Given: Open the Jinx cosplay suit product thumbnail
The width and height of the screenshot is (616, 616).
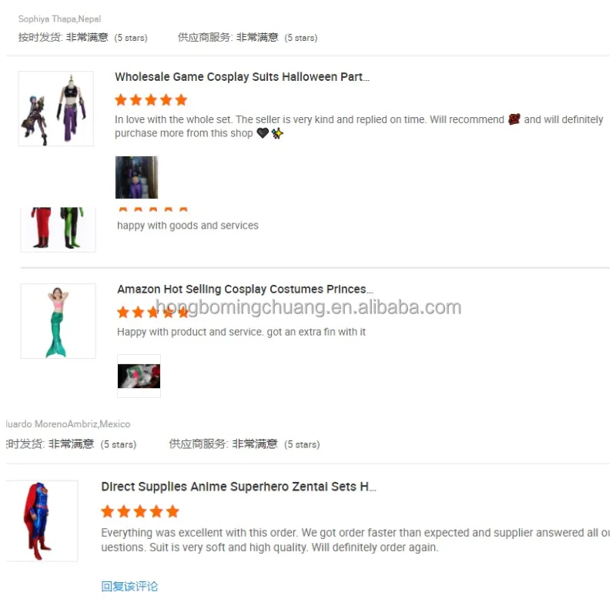Looking at the screenshot, I should tap(56, 109).
